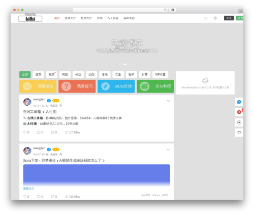Click the green 注册 register button
254x215 pixels.
(x=240, y=18)
